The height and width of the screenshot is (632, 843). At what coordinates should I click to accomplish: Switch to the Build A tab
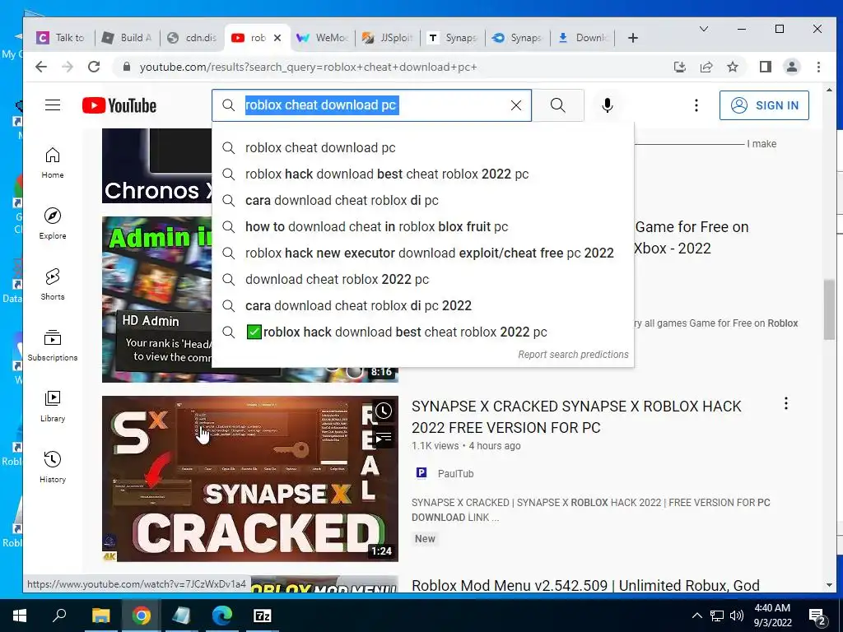pos(128,38)
